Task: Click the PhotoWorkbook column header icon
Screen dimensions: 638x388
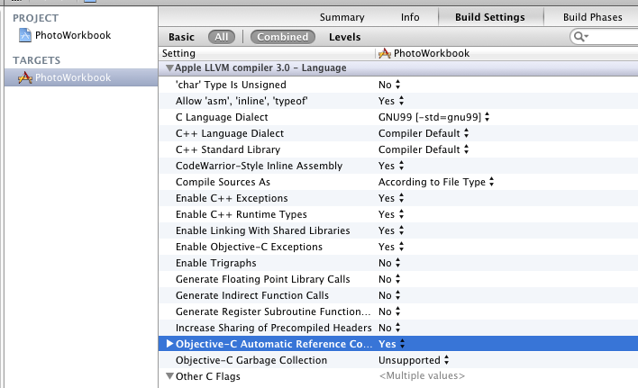Action: click(x=385, y=53)
